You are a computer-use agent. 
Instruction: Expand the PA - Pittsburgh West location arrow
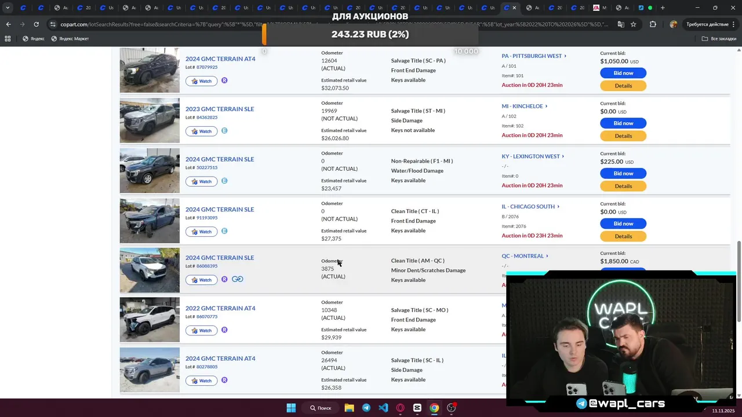coord(565,56)
